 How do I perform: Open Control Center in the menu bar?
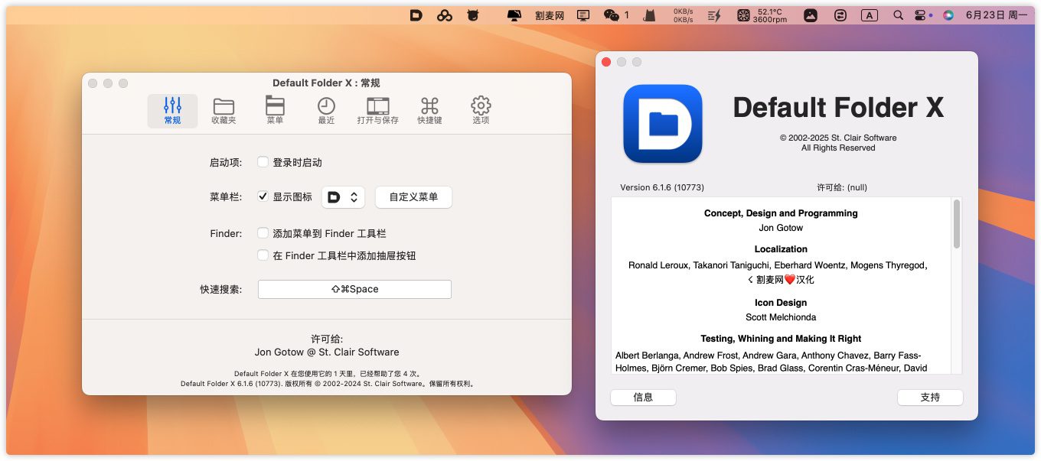[921, 15]
